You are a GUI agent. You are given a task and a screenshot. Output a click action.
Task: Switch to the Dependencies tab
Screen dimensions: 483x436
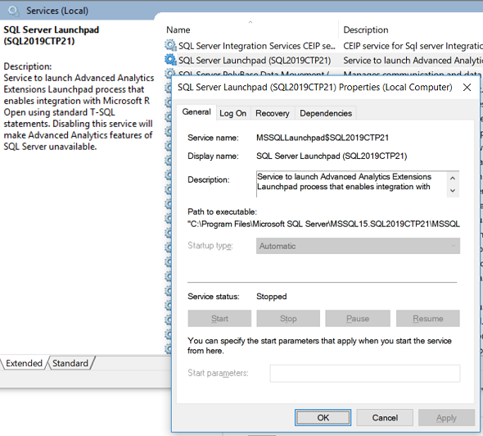tap(326, 113)
